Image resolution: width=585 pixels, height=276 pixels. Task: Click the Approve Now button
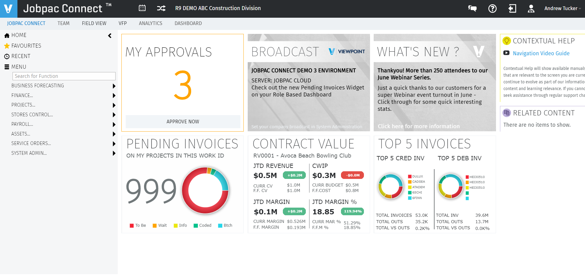[x=182, y=122]
